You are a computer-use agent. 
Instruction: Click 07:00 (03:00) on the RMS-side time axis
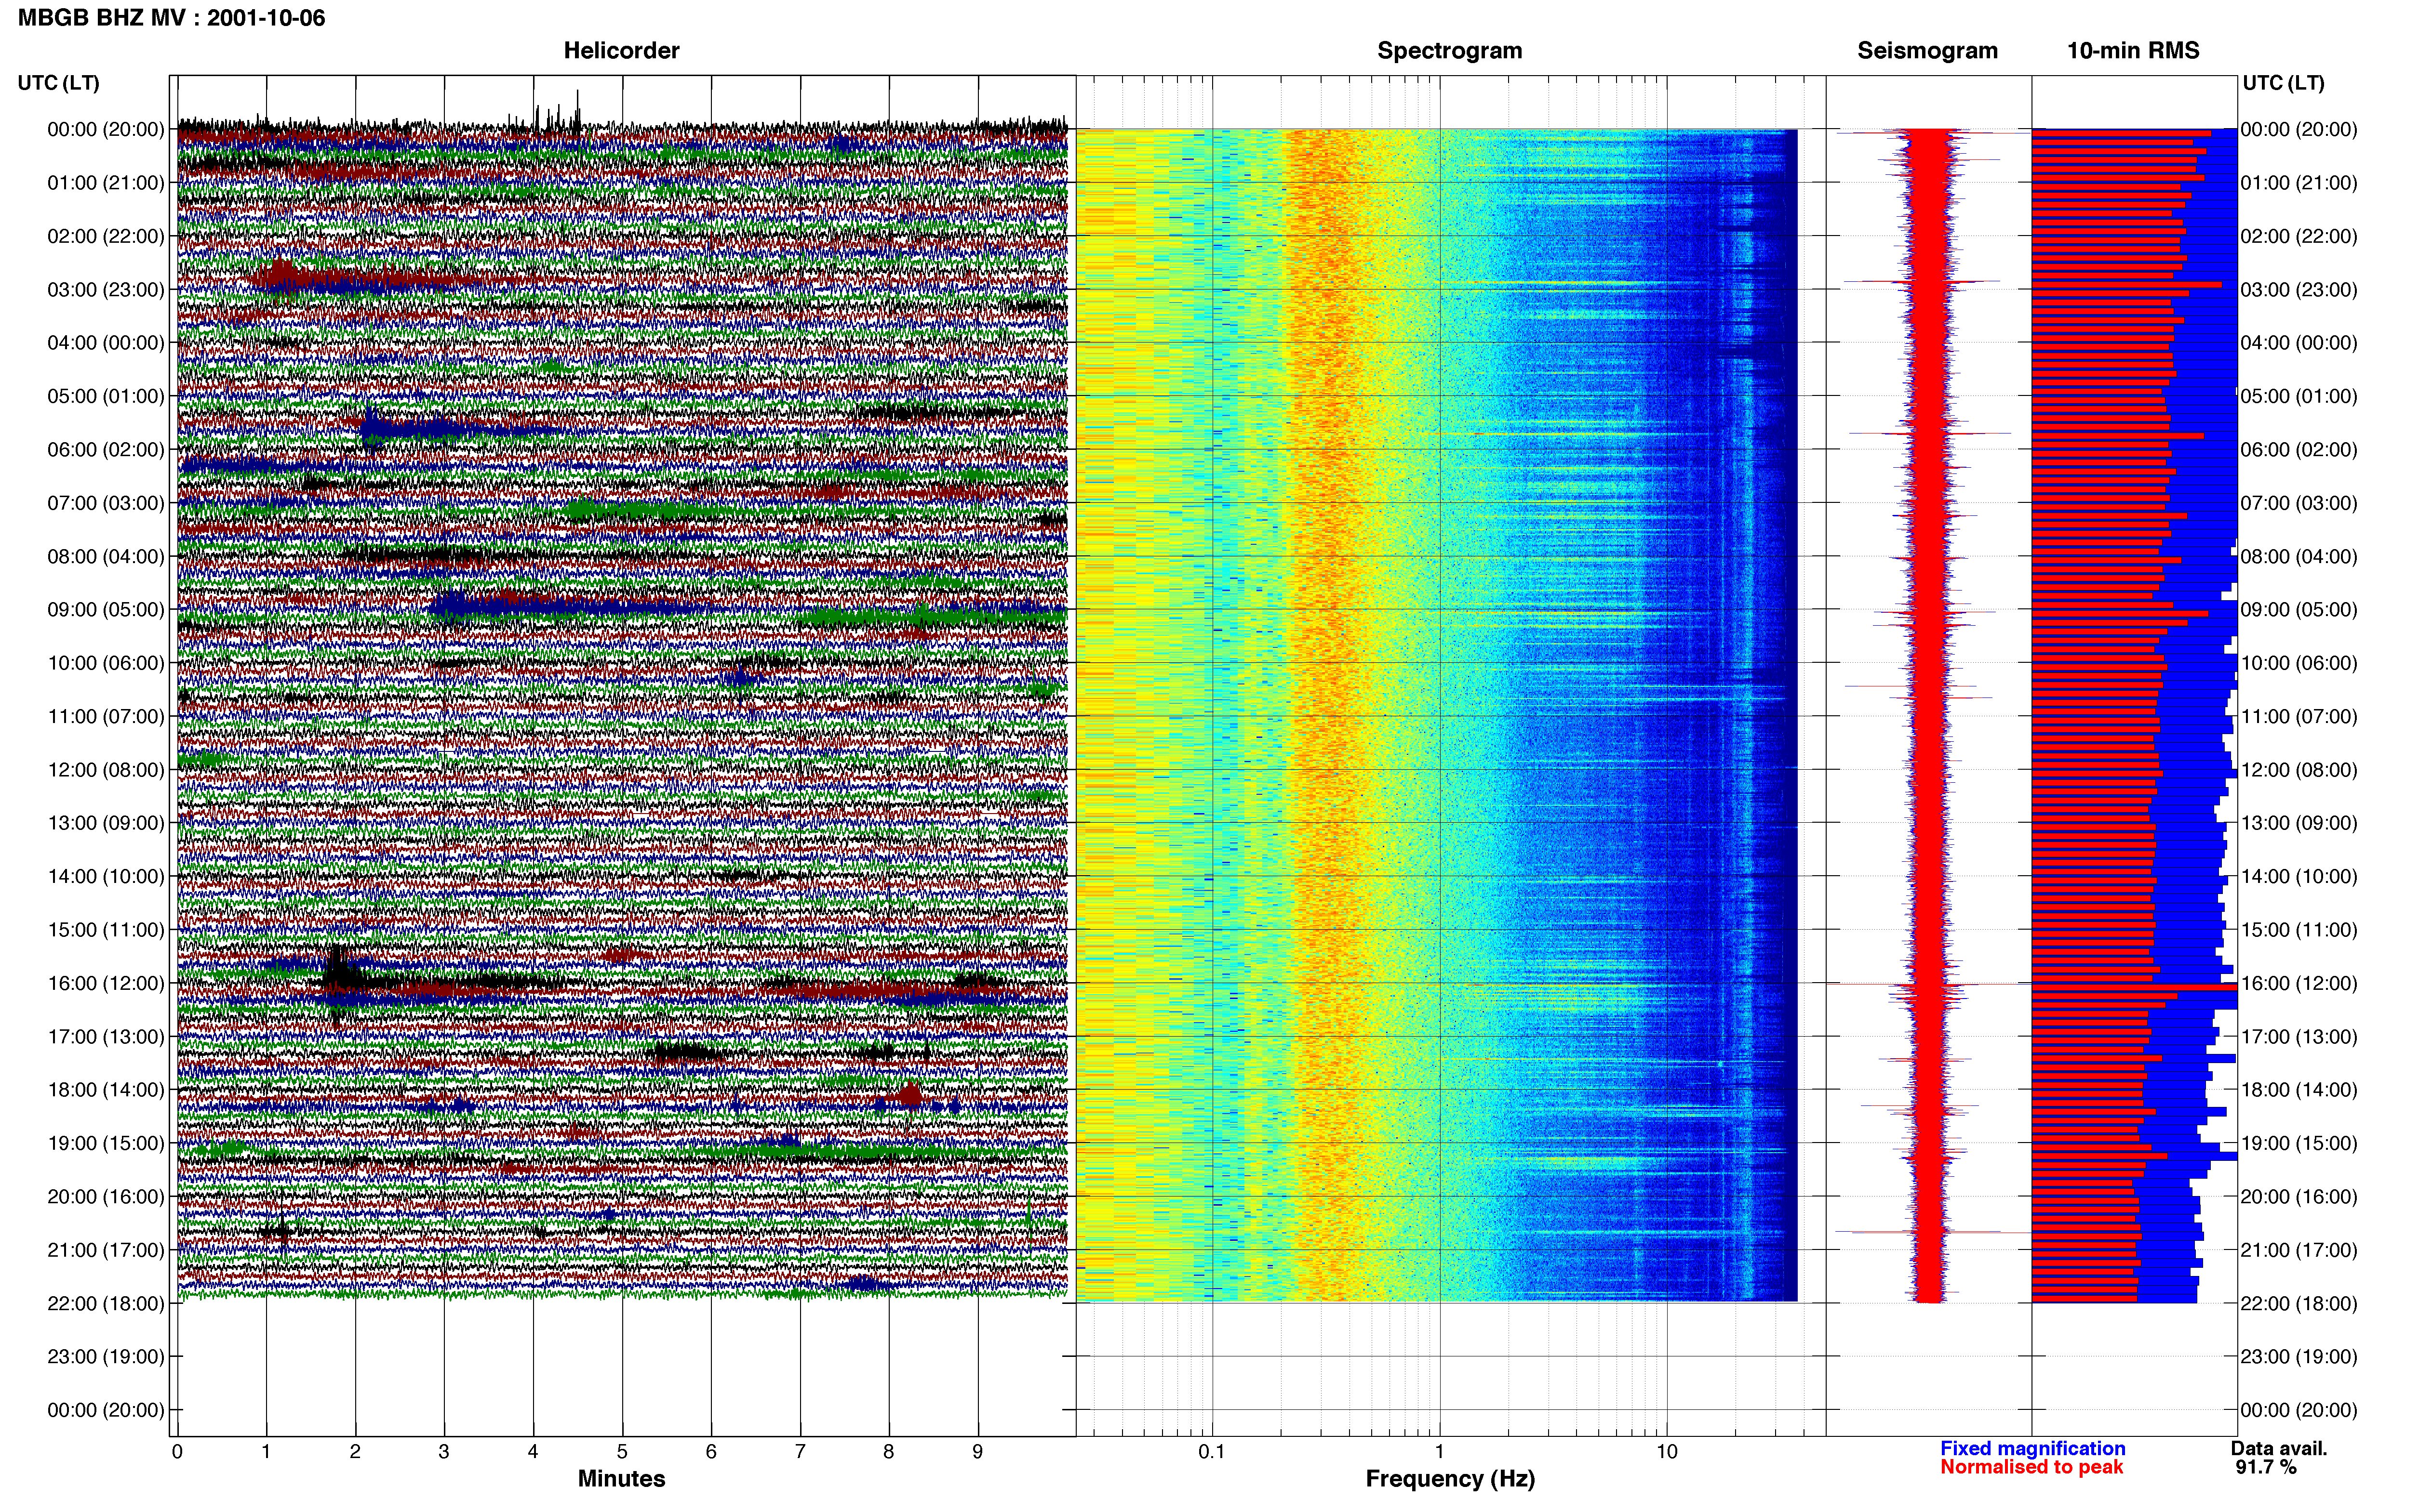click(x=2299, y=503)
